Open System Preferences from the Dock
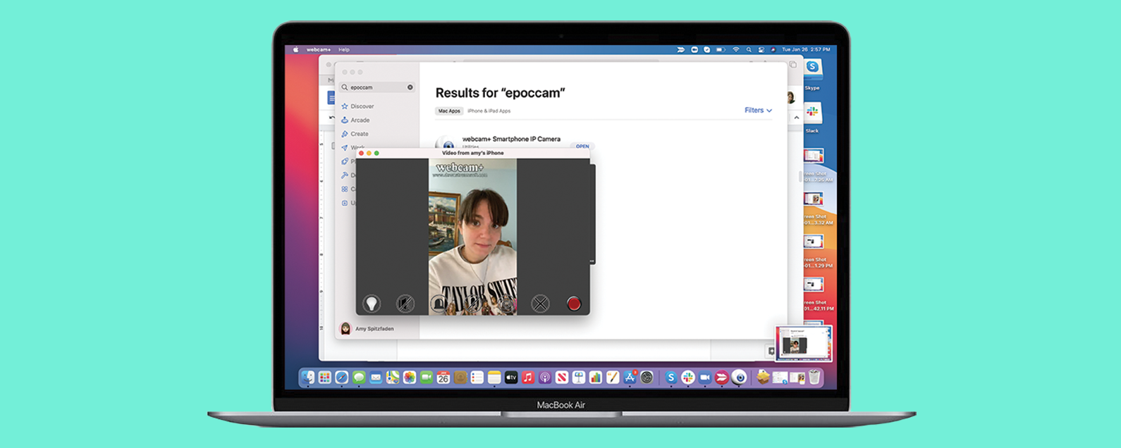The width and height of the screenshot is (1121, 448). tap(647, 378)
